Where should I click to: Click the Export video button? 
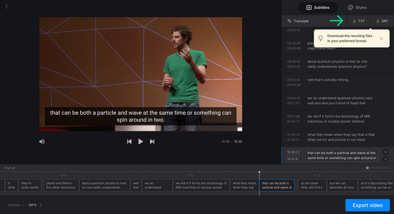367,205
